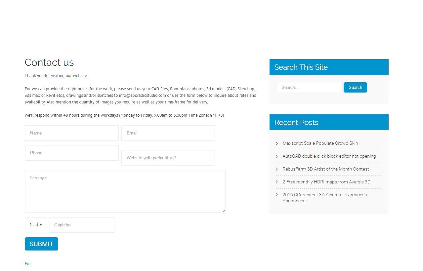
Task: Open AutoCAD double click block editor post
Action: click(x=329, y=156)
